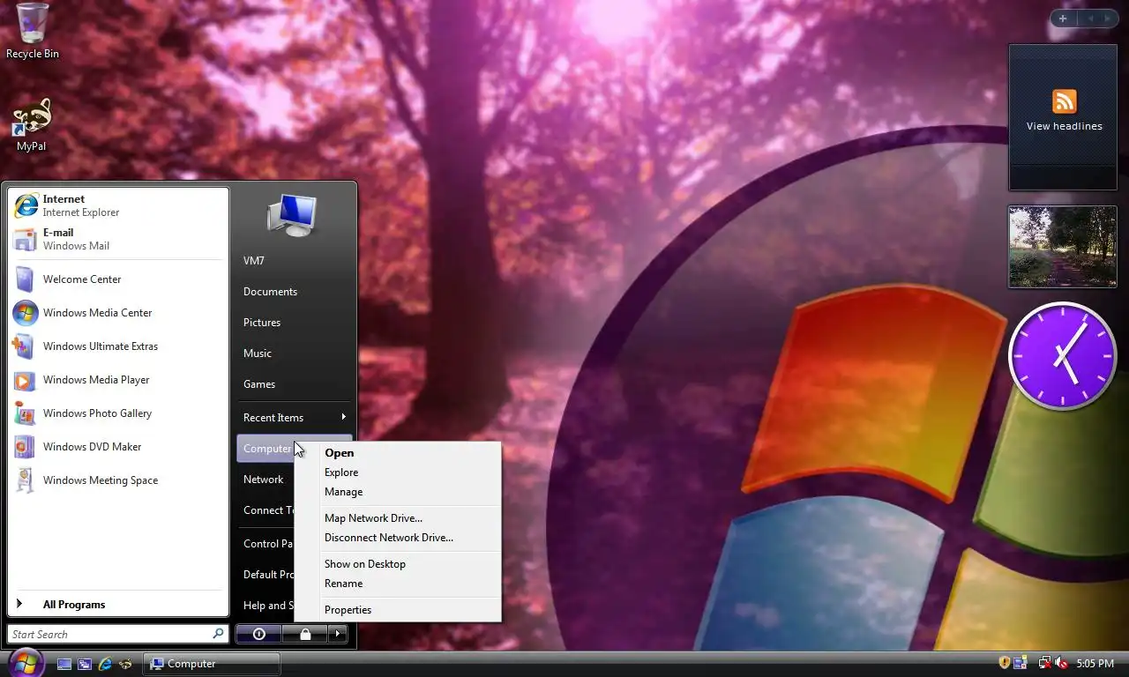Click the View headlines RSS feed icon
The image size is (1129, 677).
(x=1064, y=101)
